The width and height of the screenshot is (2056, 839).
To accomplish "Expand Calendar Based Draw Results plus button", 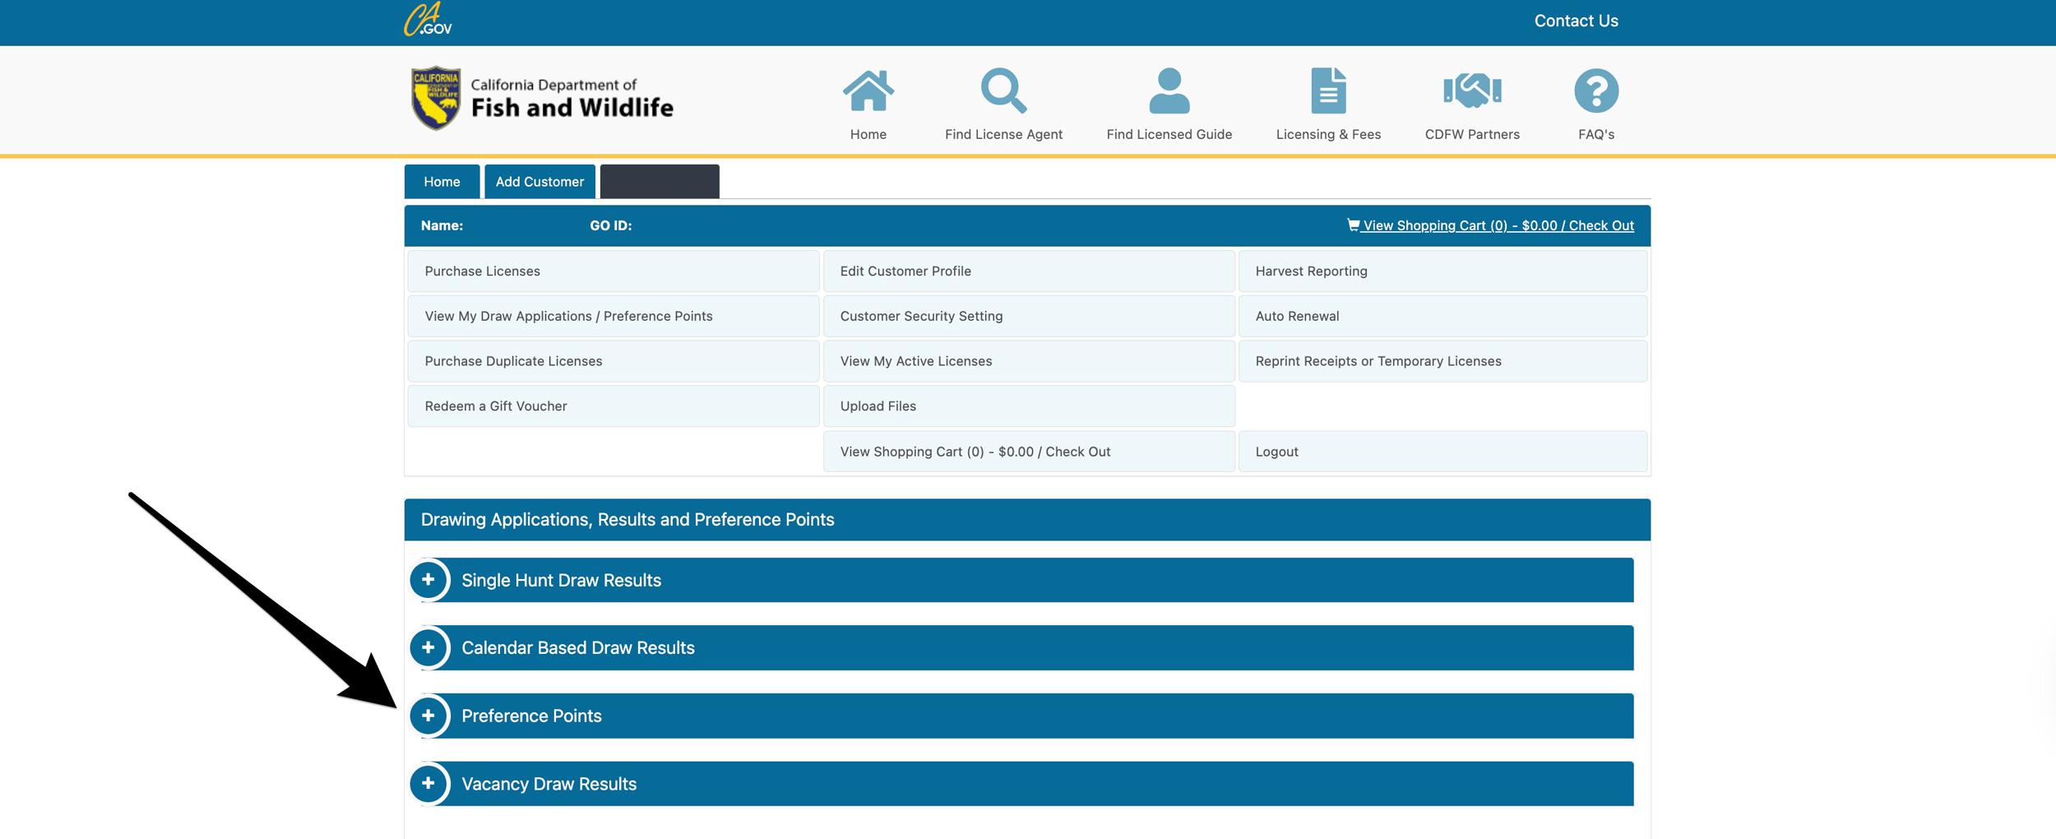I will pyautogui.click(x=428, y=648).
